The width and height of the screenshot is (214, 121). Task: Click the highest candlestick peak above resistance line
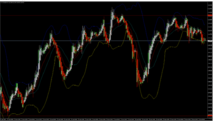click(112, 13)
